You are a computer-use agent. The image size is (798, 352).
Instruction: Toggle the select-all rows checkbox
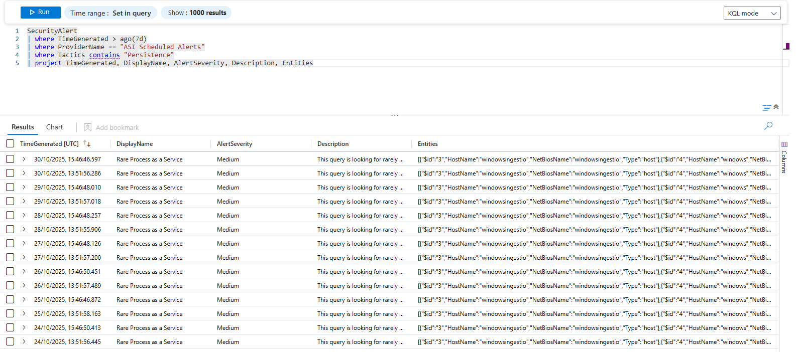(10, 144)
